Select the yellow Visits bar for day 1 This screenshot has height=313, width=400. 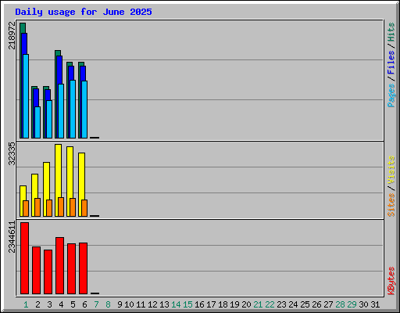click(23, 193)
